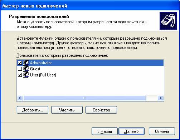Select the Administrator entry text
Viewport: 180px width, 140px height.
(41, 63)
